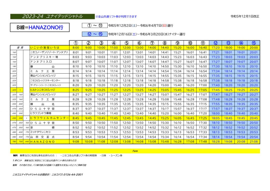Select the 10:45 time at ヒラフウェルカムセンター

coord(101,118)
